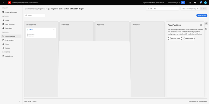Click the Publishing Flow icon
The image size is (209, 104).
click(x=3, y=36)
